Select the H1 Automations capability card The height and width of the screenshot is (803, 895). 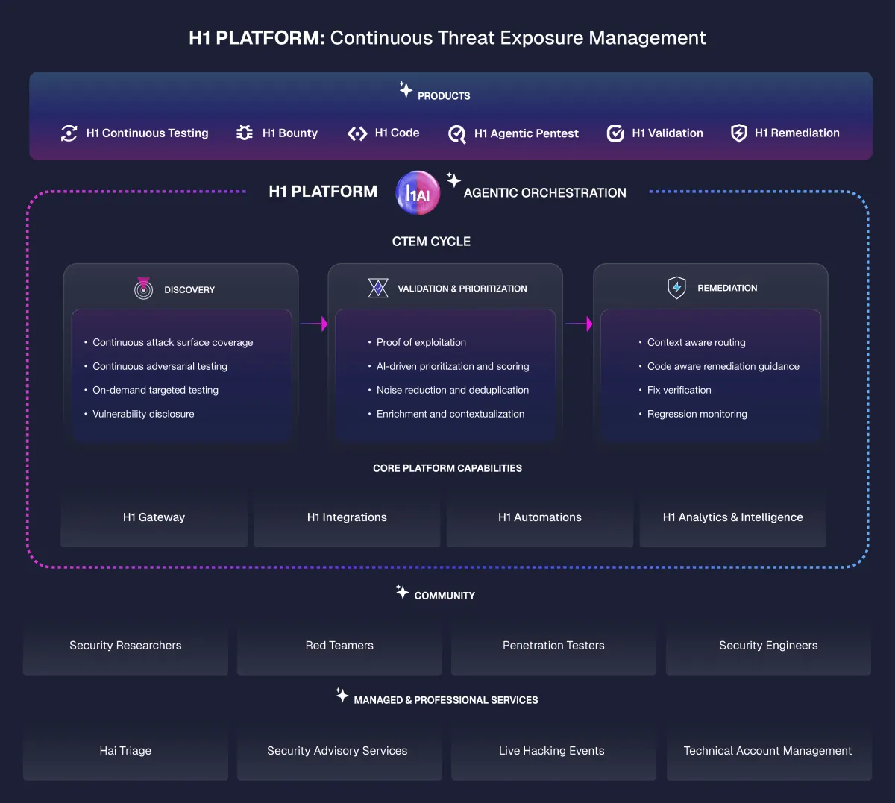[x=540, y=517]
